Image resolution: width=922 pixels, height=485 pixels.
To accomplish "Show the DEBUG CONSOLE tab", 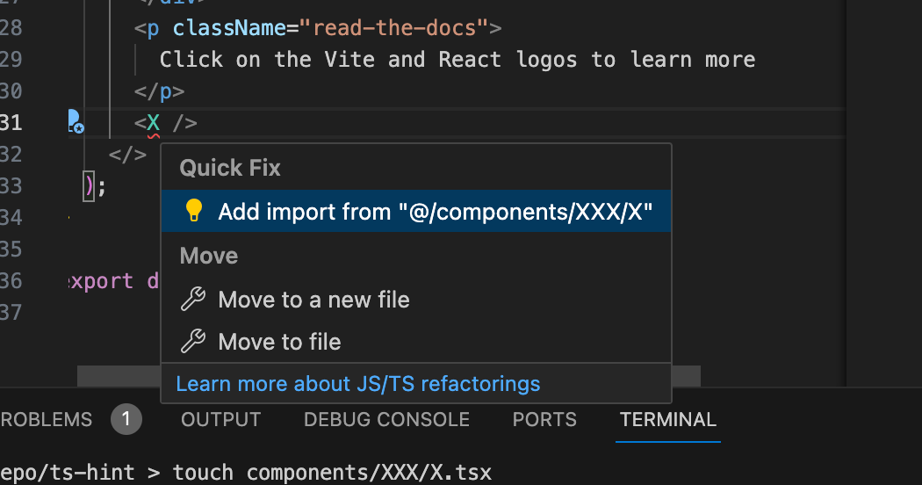I will pyautogui.click(x=386, y=420).
